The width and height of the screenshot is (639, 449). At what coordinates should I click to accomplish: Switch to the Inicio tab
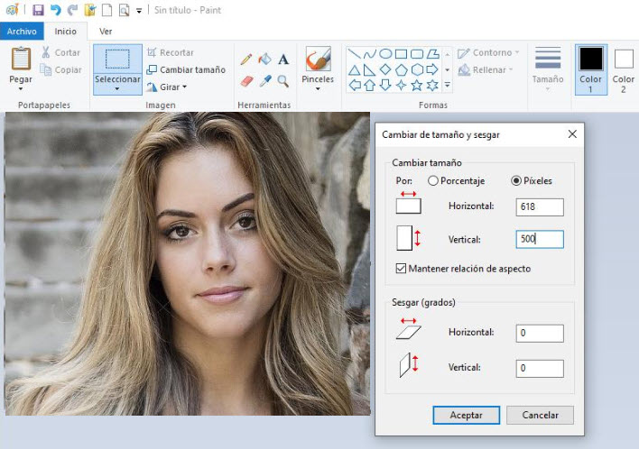66,32
